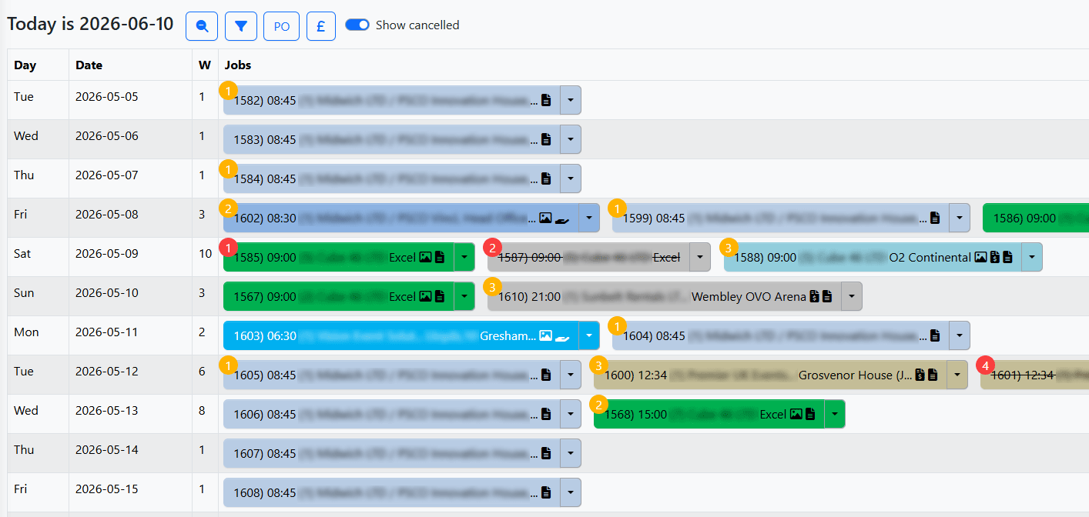The image size is (1089, 517).
Task: Open dropdown arrow for job 1568
Action: [x=835, y=414]
